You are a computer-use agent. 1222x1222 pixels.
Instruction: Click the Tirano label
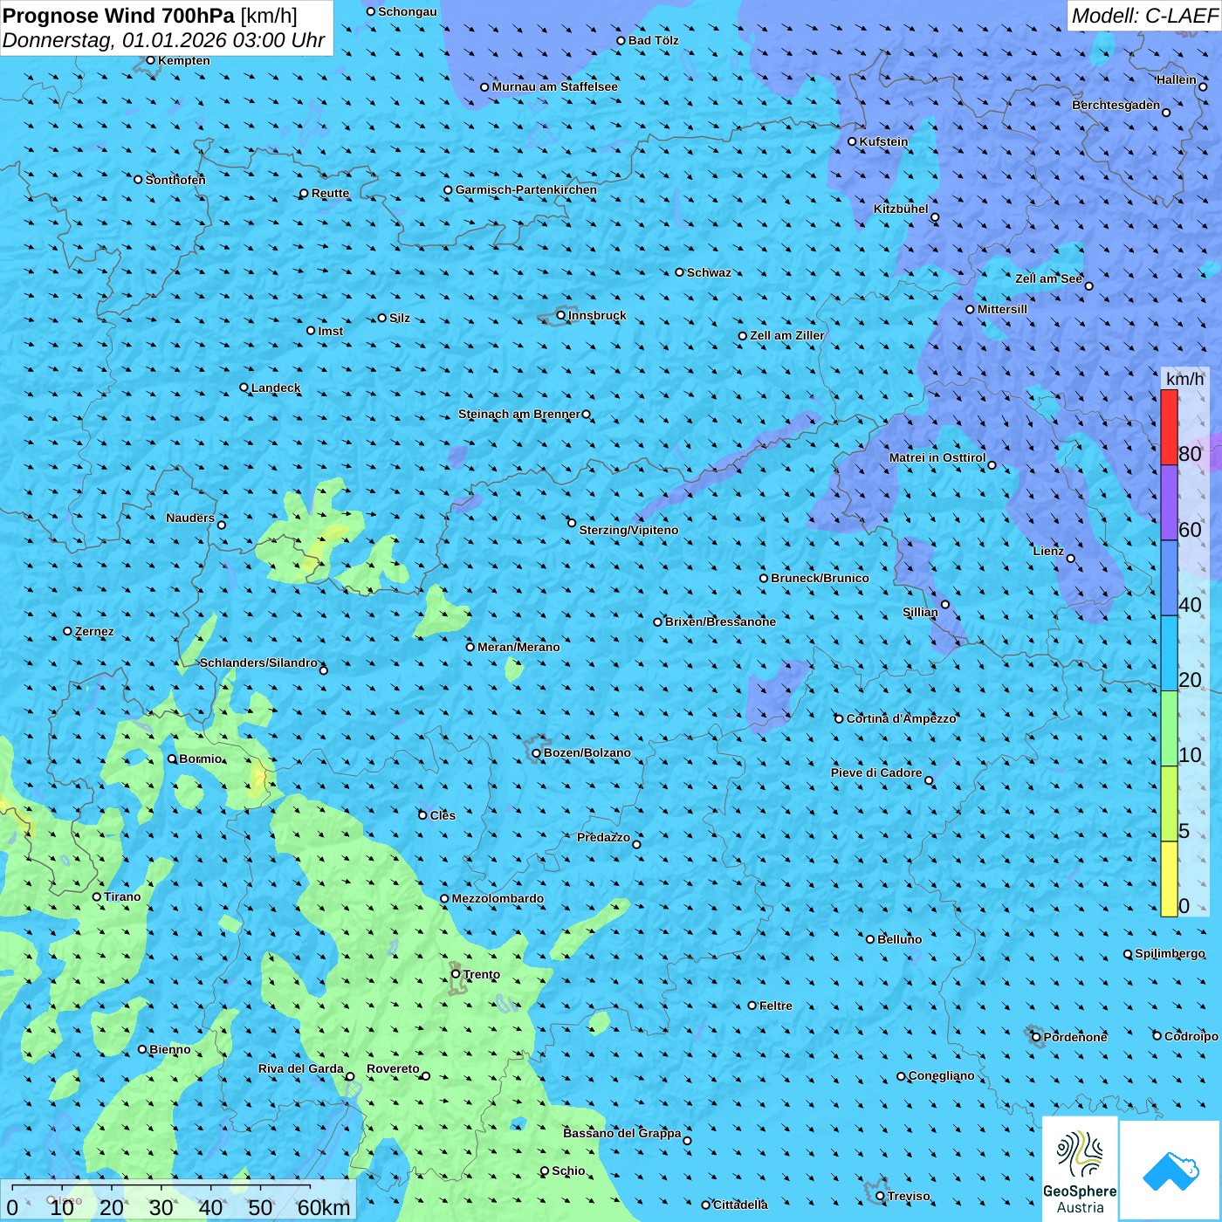point(122,896)
